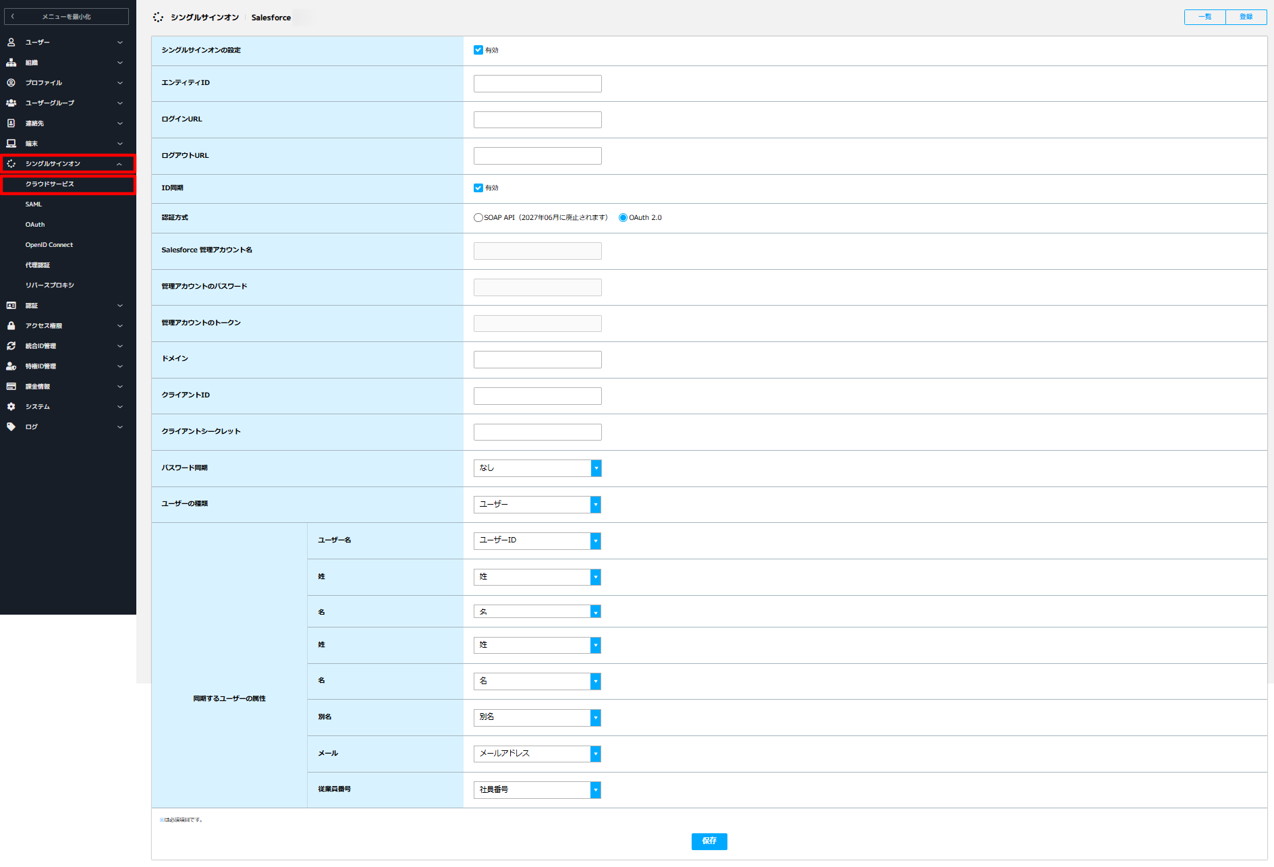Image resolution: width=1274 pixels, height=867 pixels.
Task: Toggle ID同期 有効 checkbox
Action: point(478,188)
